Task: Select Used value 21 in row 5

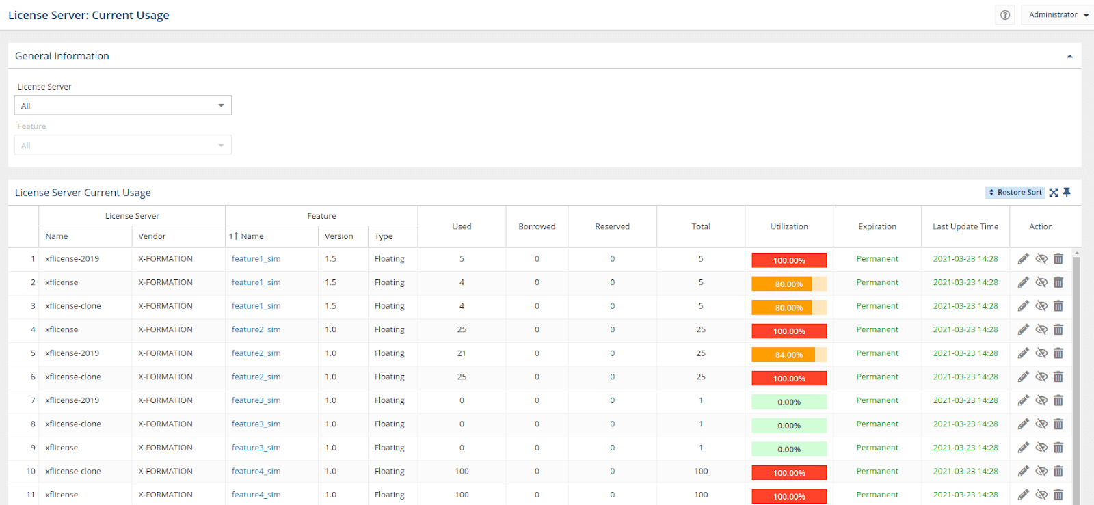Action: point(462,353)
